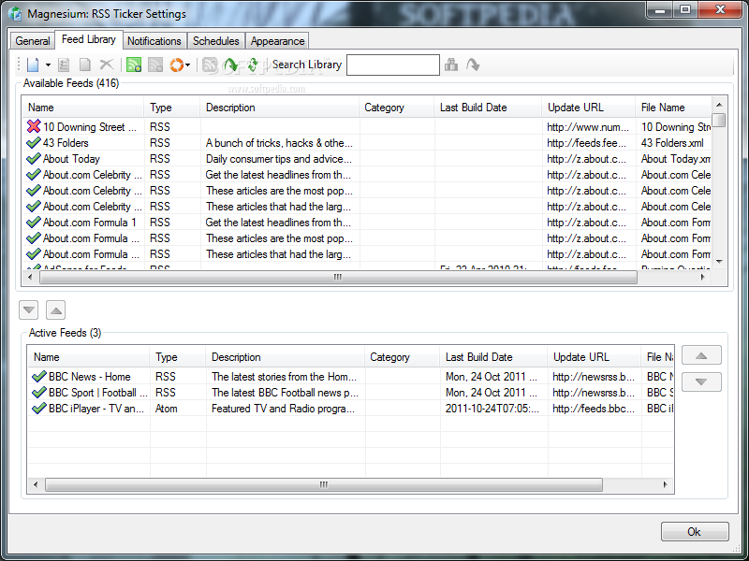The width and height of the screenshot is (749, 561).
Task: Click 'Featured TV and Radio progra...' description
Action: [x=284, y=409]
